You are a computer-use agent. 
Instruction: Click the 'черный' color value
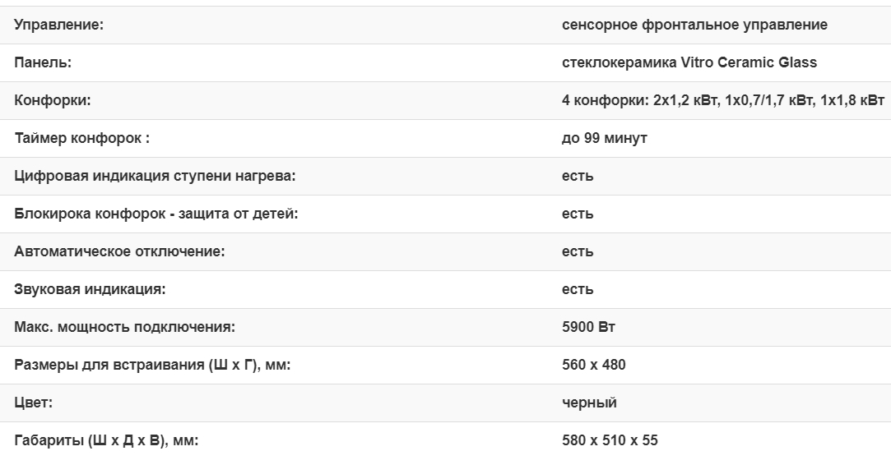click(x=589, y=403)
